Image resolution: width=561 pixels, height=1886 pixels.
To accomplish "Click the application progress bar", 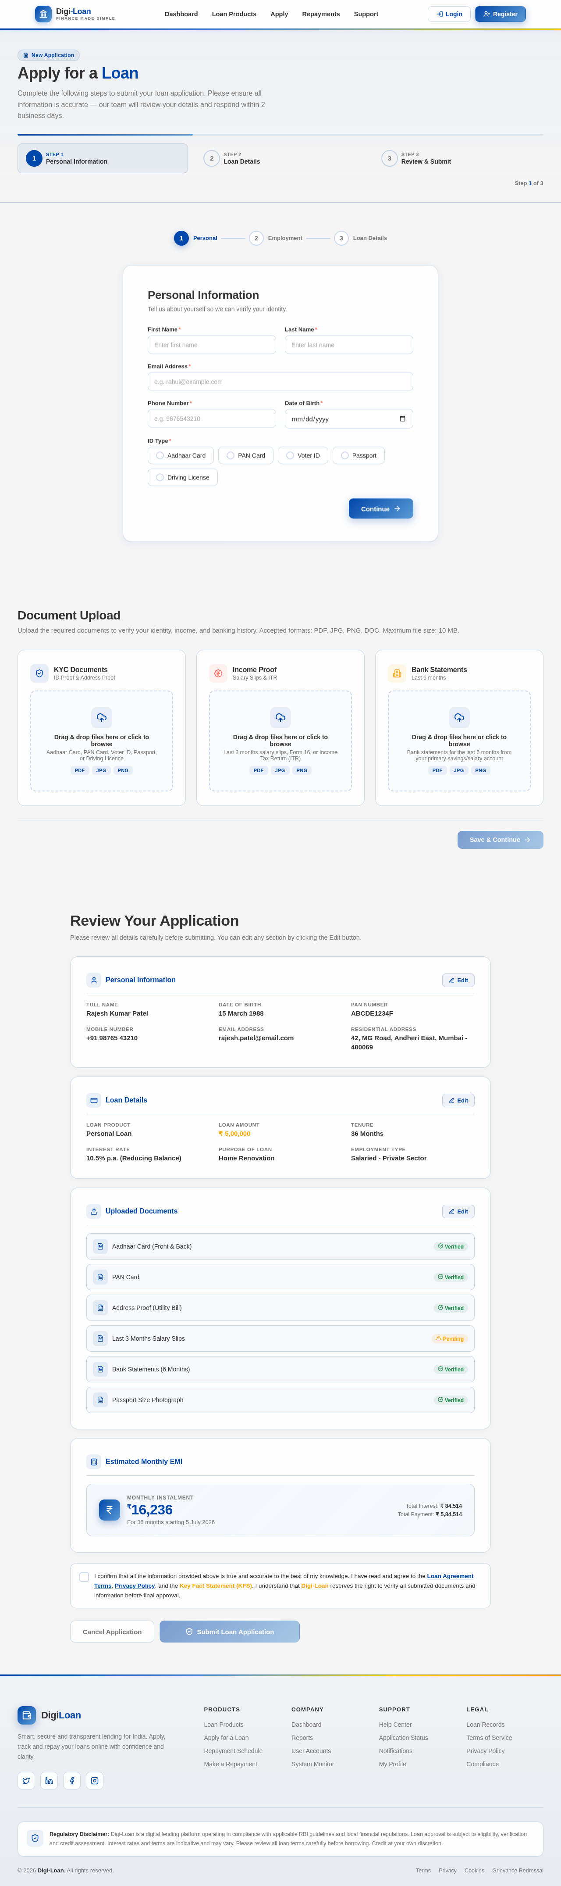I will click(x=280, y=135).
